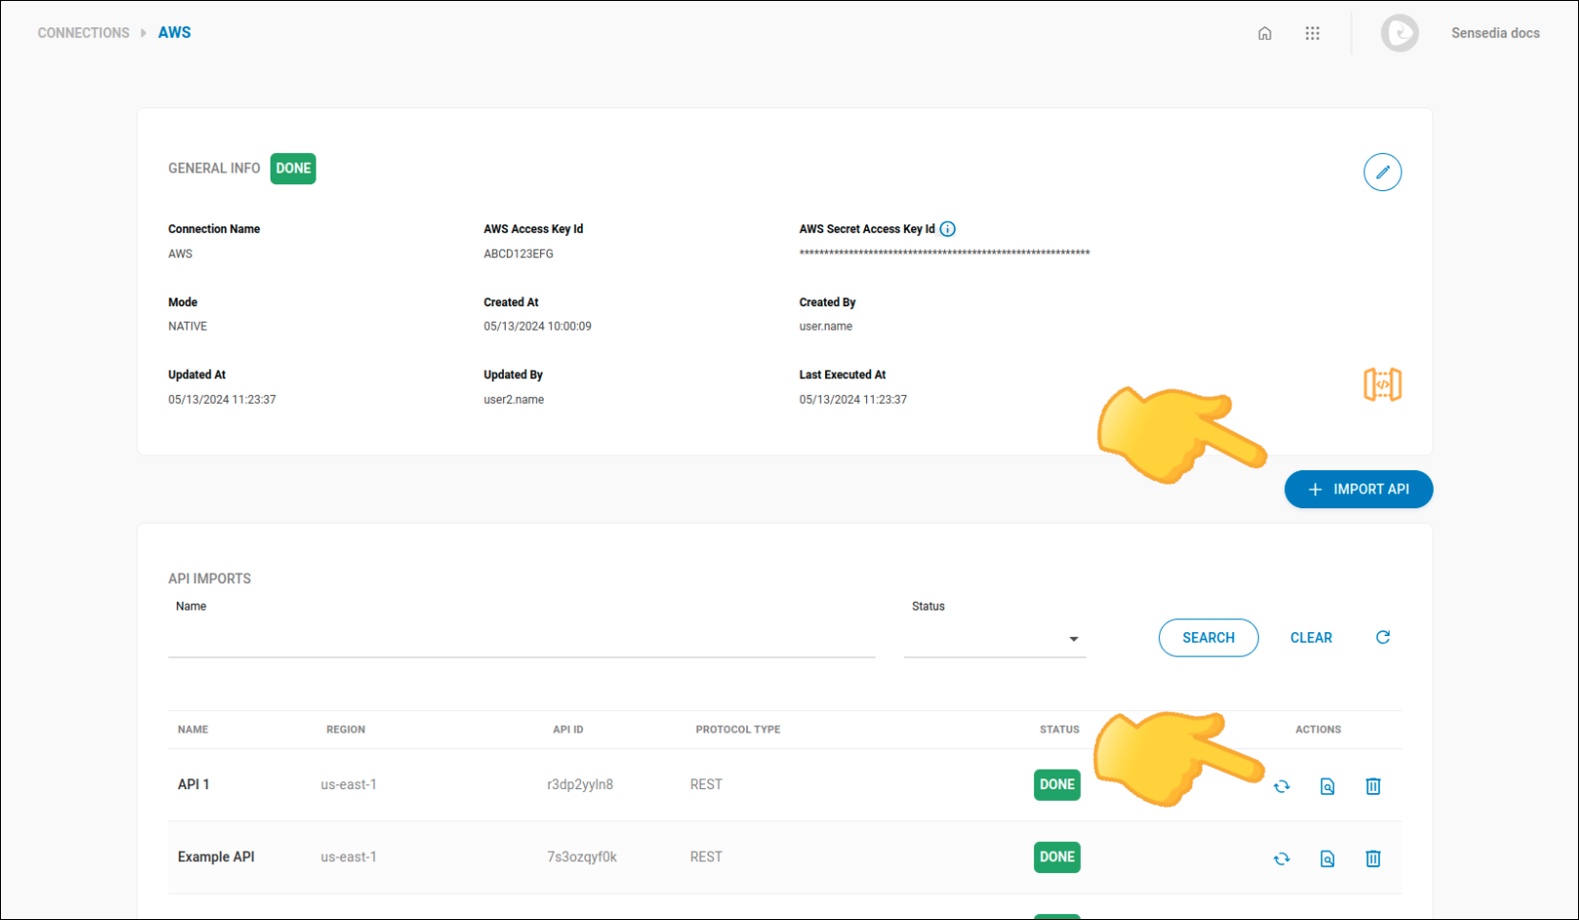
Task: Navigate to CONNECTIONS breadcrumb
Action: [x=83, y=32]
